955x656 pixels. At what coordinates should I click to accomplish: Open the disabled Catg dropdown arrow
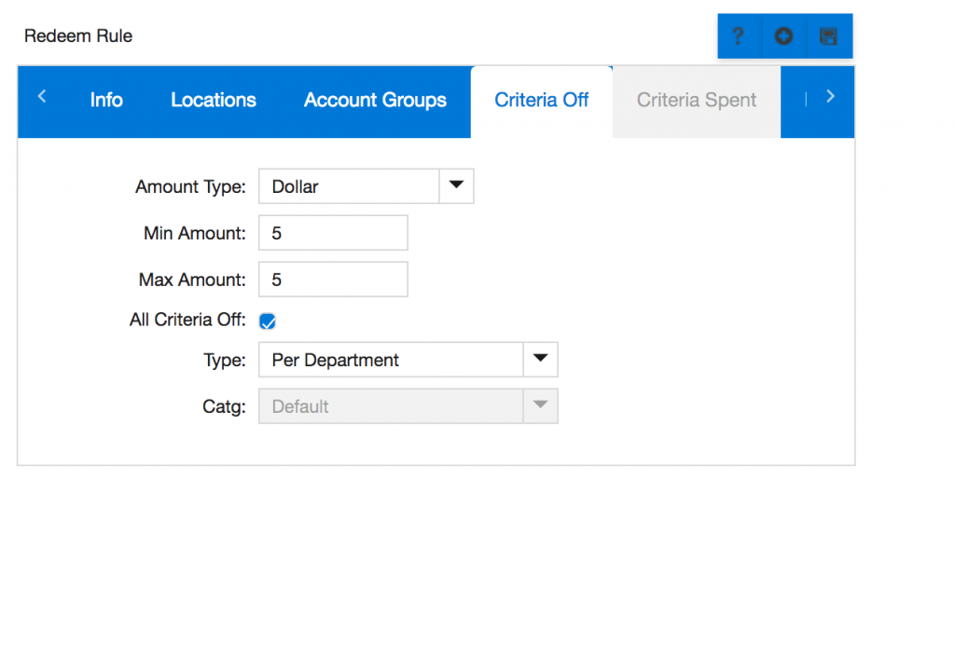(x=540, y=406)
